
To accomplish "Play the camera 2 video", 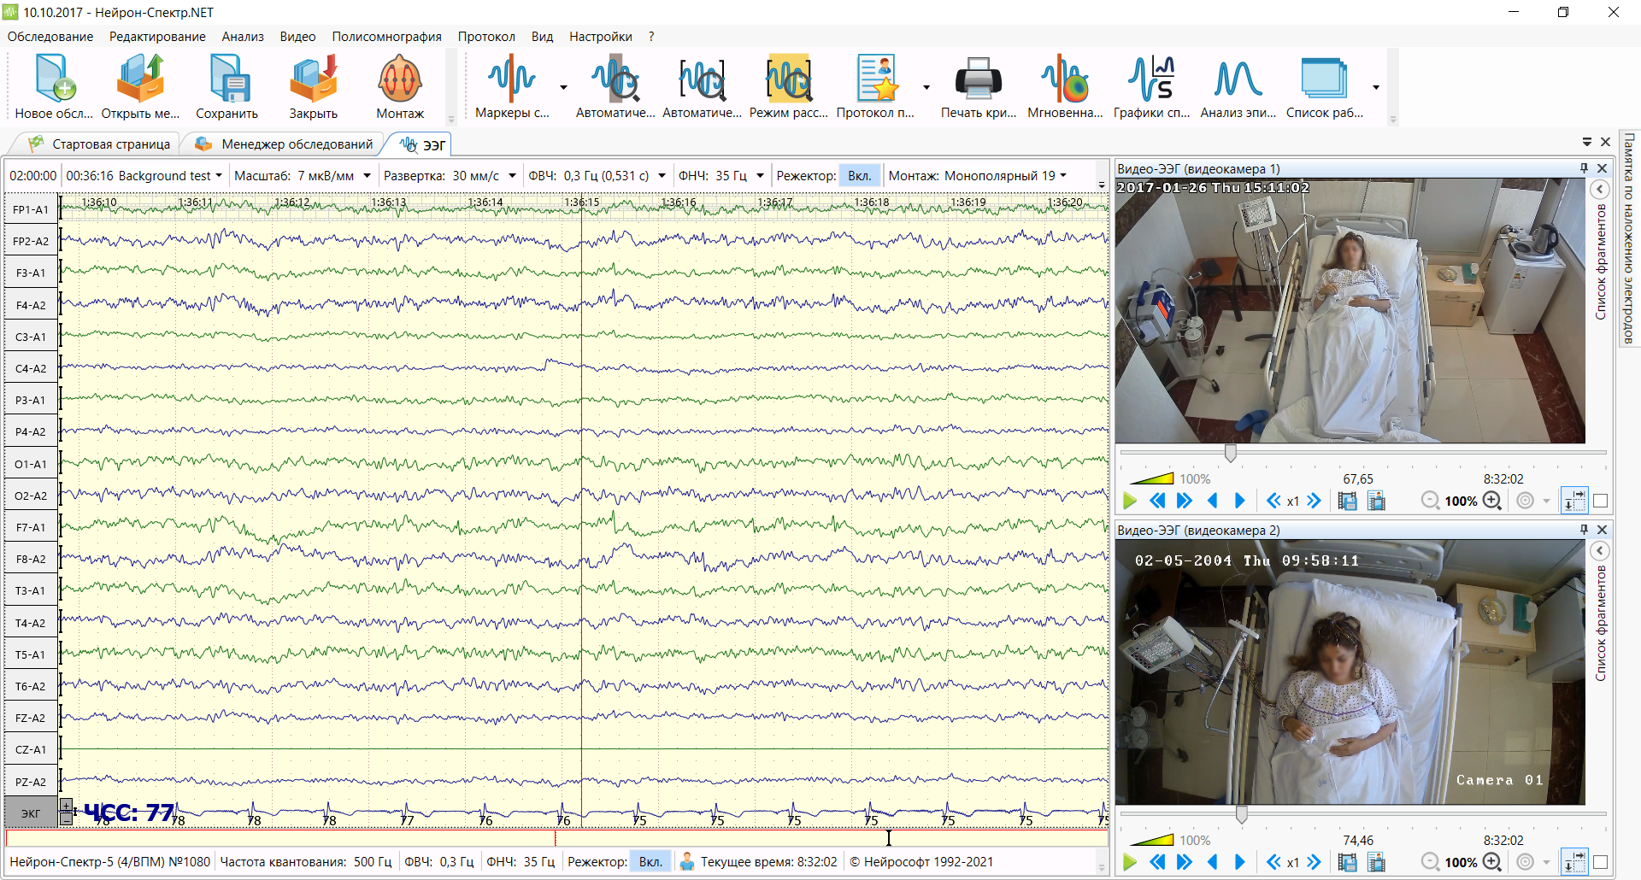I will (1130, 862).
